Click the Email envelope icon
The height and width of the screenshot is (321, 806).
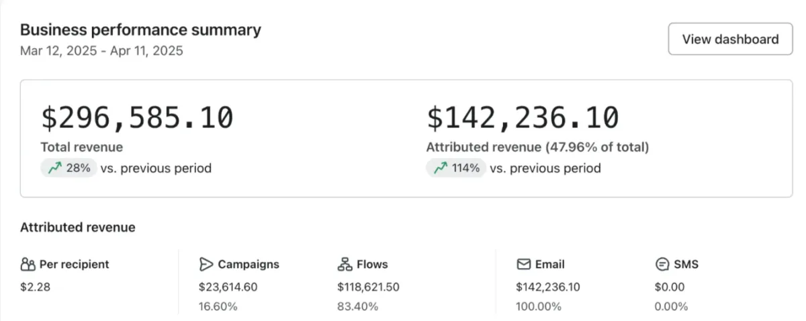tap(524, 264)
